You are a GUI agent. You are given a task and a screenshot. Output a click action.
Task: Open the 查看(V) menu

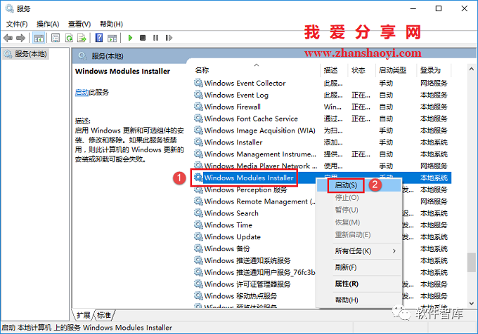(x=79, y=24)
